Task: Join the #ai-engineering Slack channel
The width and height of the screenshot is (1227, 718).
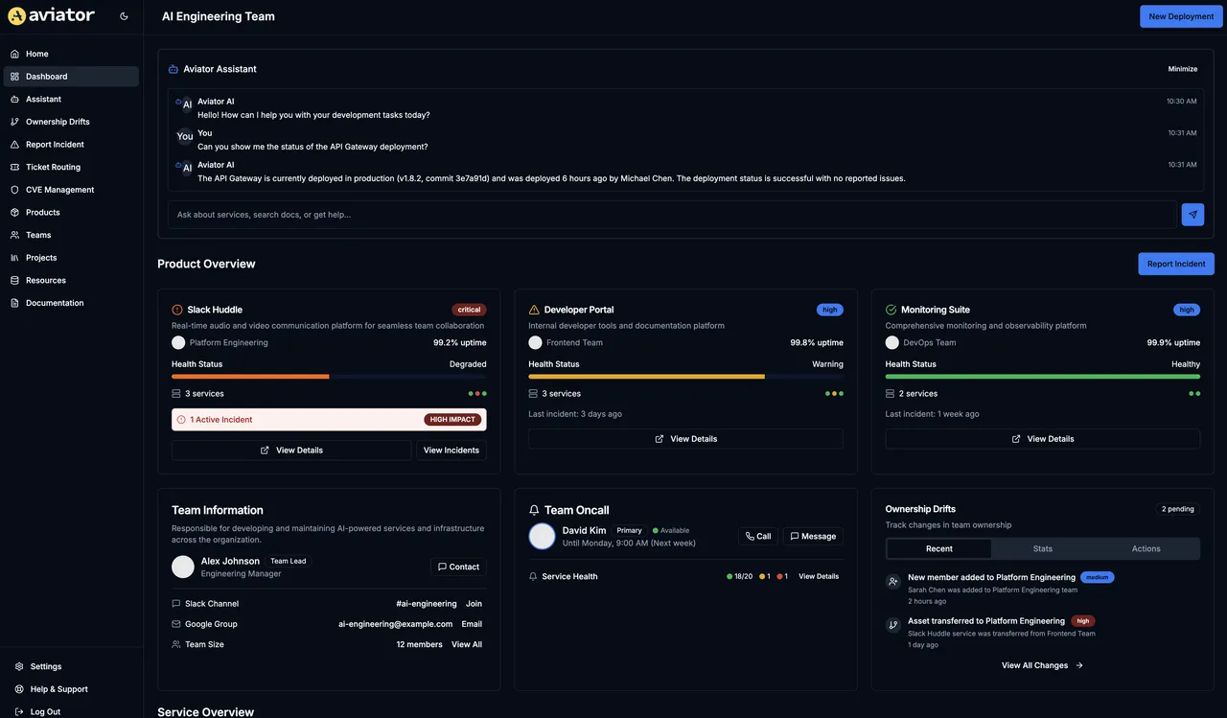Action: [474, 604]
